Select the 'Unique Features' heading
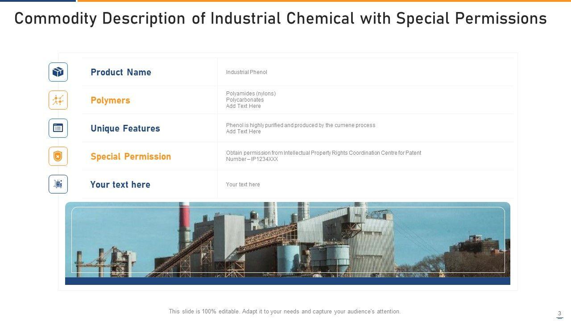This screenshot has height=321, width=571. click(125, 128)
